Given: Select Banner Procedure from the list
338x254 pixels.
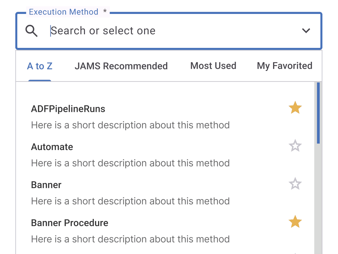Looking at the screenshot, I should 69,223.
